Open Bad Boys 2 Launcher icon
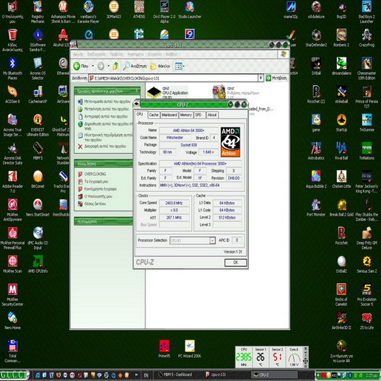 coord(367,12)
